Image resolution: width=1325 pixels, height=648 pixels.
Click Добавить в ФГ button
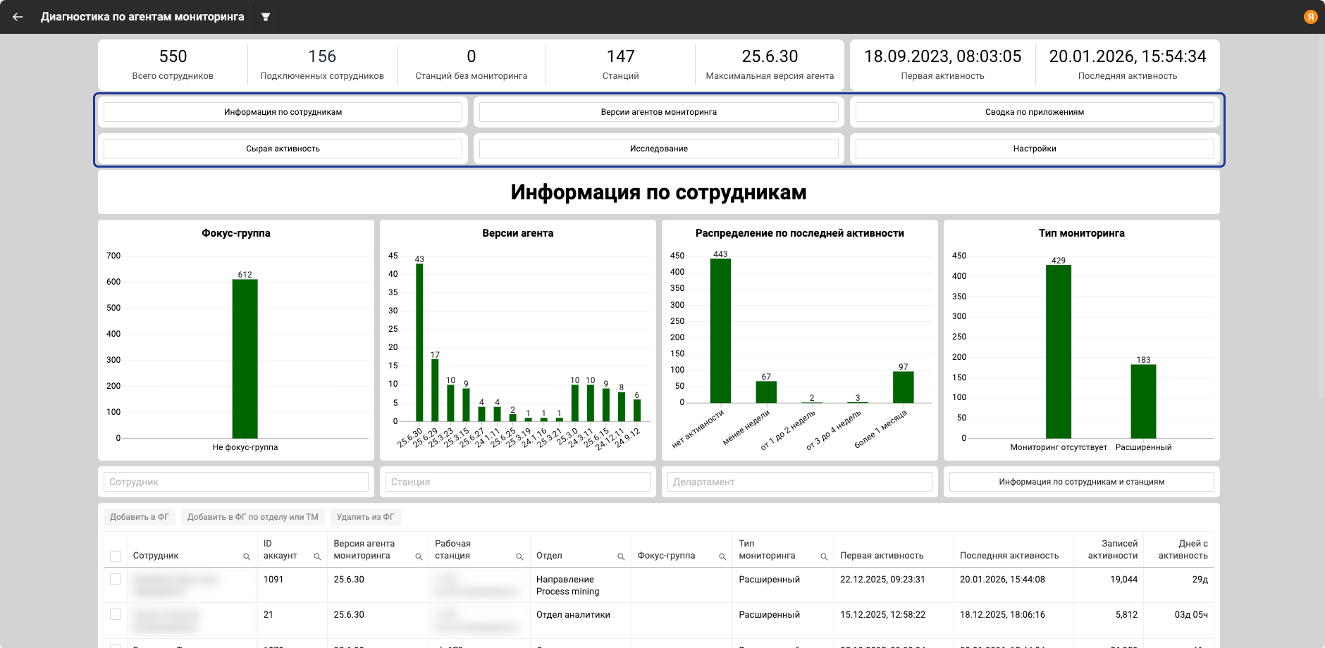pos(140,517)
